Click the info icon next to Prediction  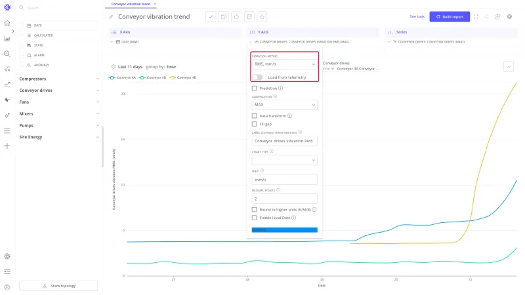pyautogui.click(x=281, y=88)
